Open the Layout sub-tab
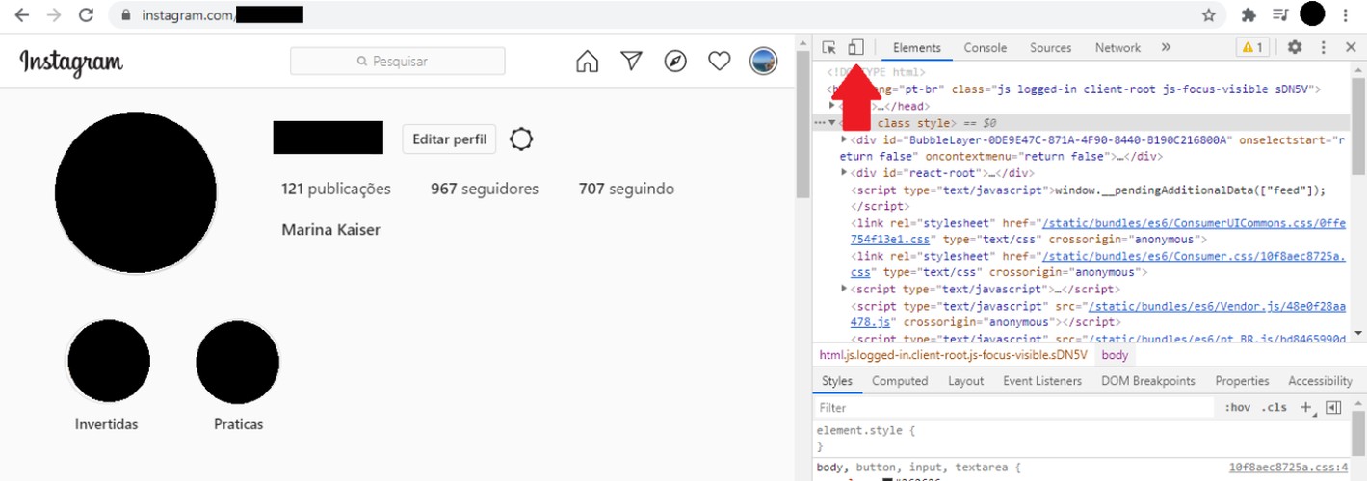Screen dimensions: 1367x481 point(965,381)
